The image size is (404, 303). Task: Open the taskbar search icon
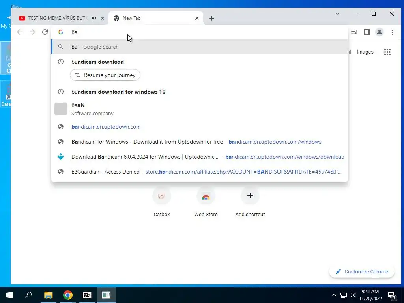coord(28,295)
